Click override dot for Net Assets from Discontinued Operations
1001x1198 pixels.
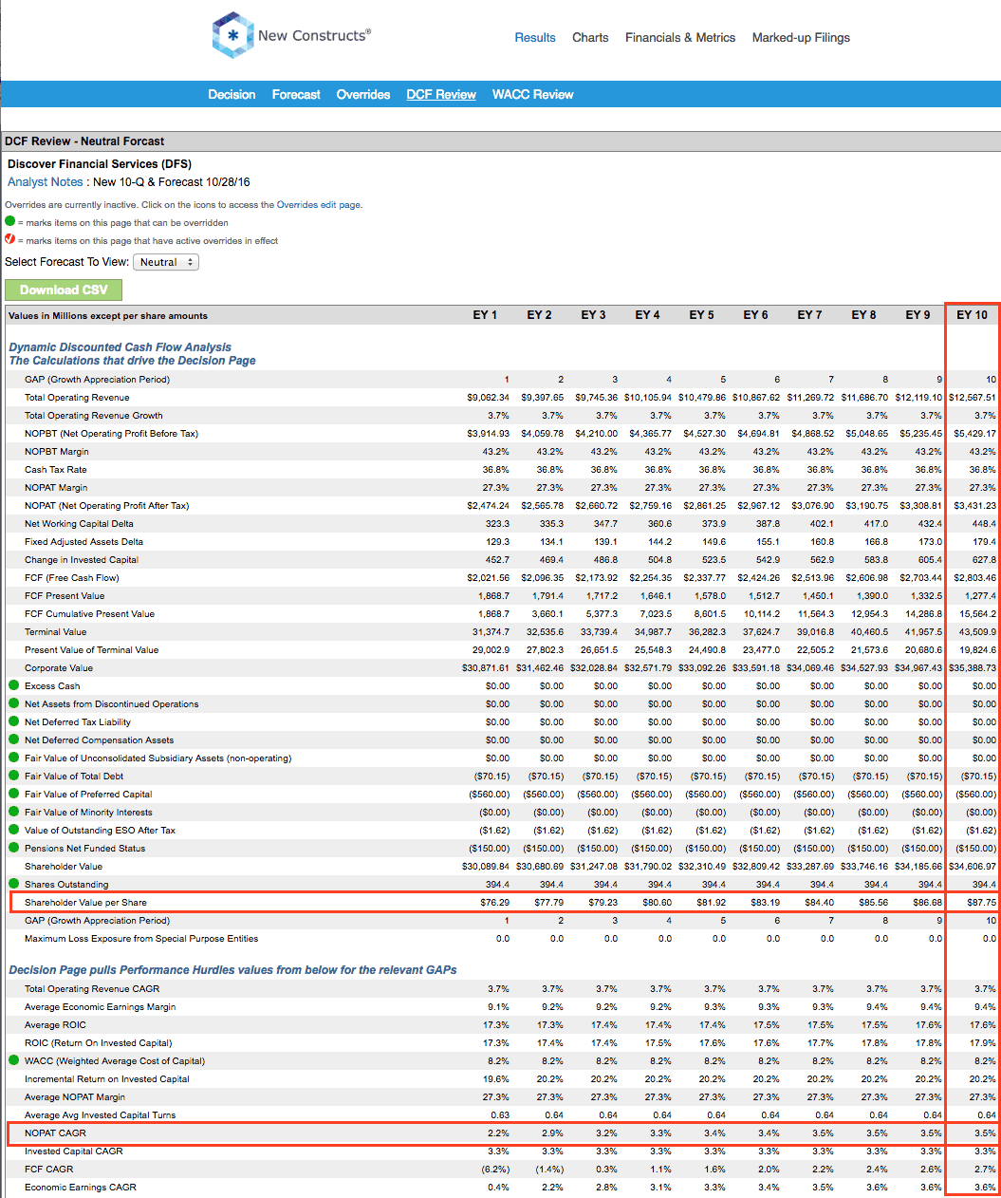click(13, 703)
